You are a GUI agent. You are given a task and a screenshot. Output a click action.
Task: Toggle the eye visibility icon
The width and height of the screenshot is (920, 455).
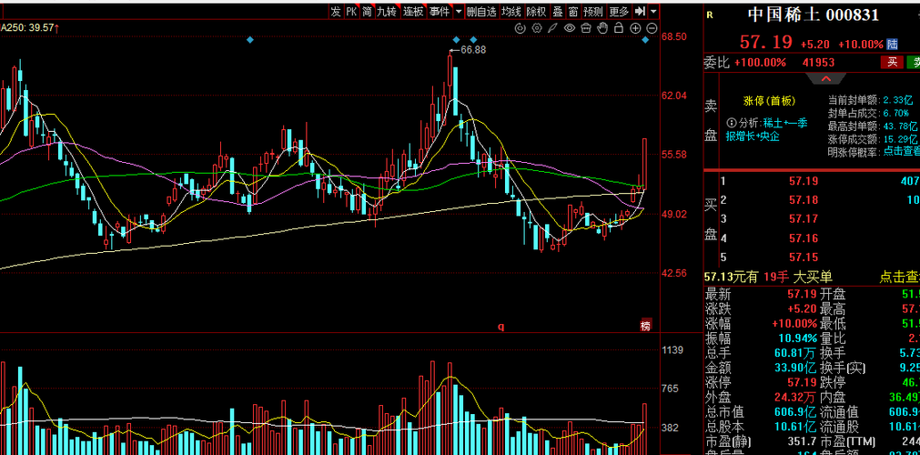coord(569,27)
